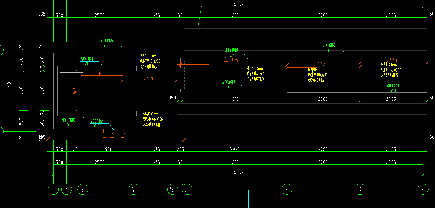Viewport: 435px width, 208px height.
Task: Click the red 2784 dimension text
Action: pyautogui.click(x=322, y=64)
